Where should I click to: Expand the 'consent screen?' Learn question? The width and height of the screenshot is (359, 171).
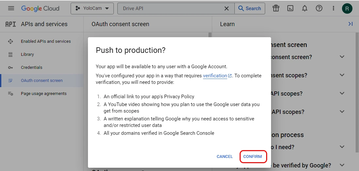(x=342, y=57)
